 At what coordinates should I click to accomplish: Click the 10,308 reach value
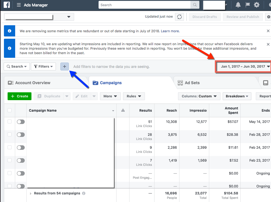point(171,122)
